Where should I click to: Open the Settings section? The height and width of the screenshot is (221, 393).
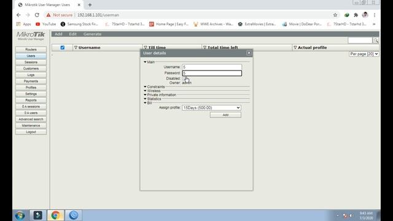tap(31, 94)
